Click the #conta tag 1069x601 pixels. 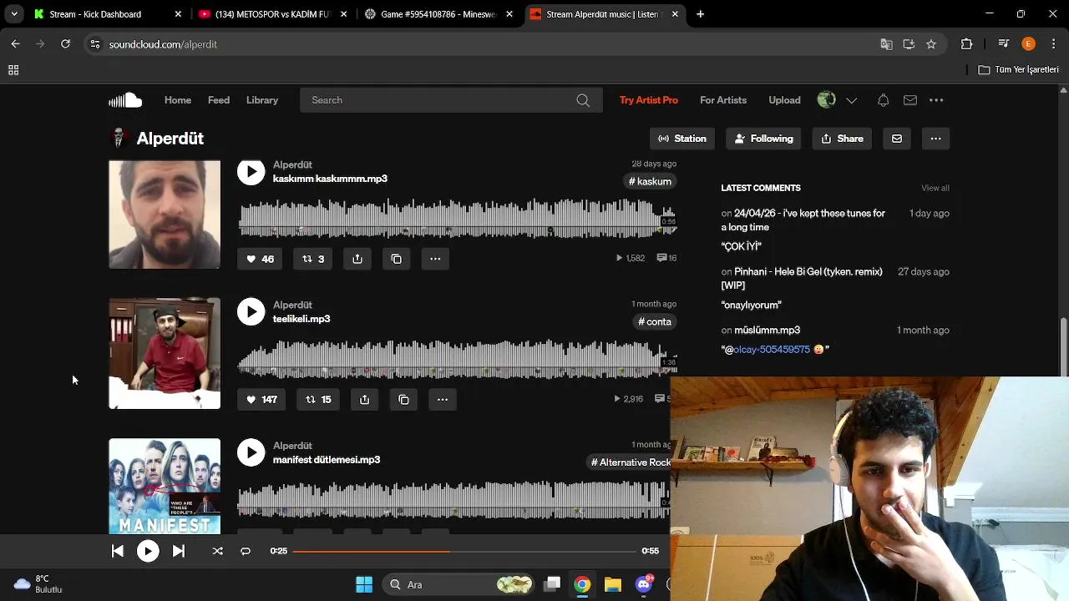click(655, 321)
